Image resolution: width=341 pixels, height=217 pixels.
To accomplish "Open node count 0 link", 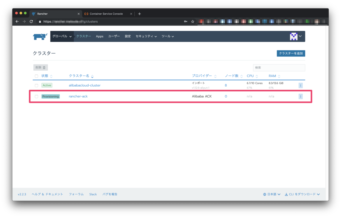I will 226,96.
